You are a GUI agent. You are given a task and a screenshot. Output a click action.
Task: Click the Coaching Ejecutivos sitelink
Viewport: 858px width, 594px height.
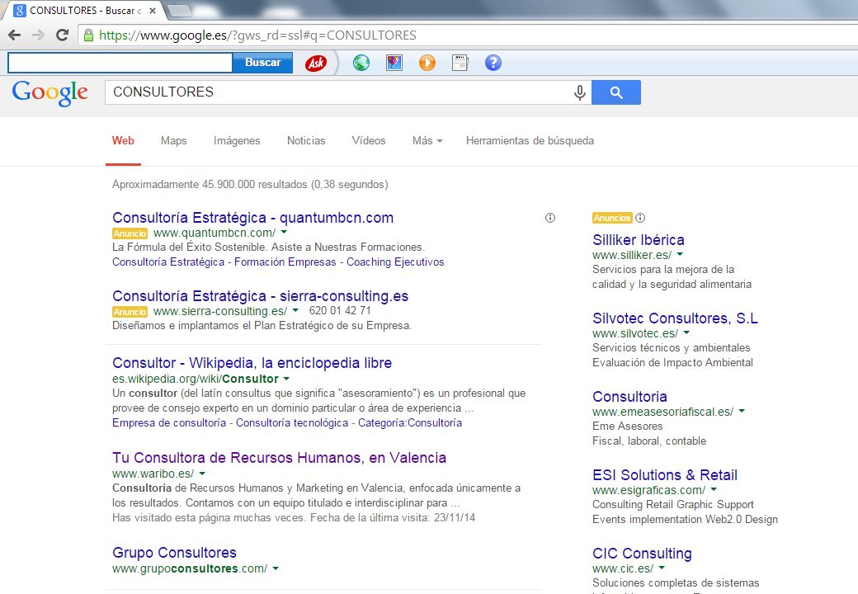pos(395,262)
